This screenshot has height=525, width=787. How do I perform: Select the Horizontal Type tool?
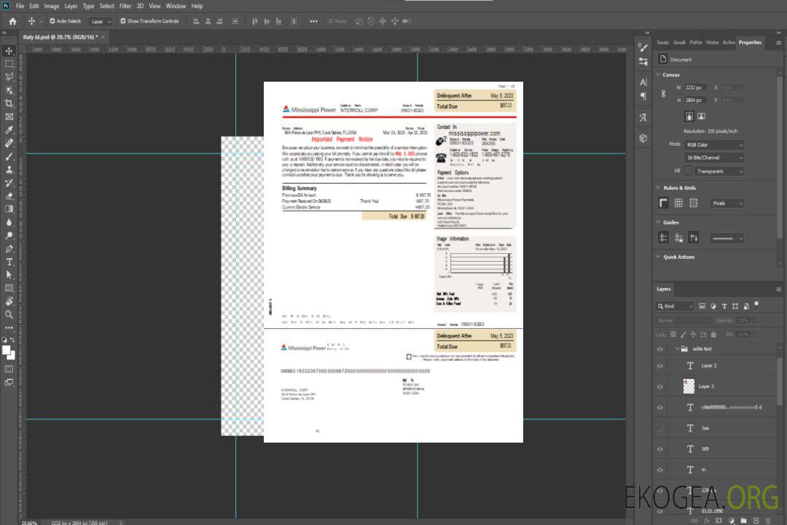coord(9,262)
